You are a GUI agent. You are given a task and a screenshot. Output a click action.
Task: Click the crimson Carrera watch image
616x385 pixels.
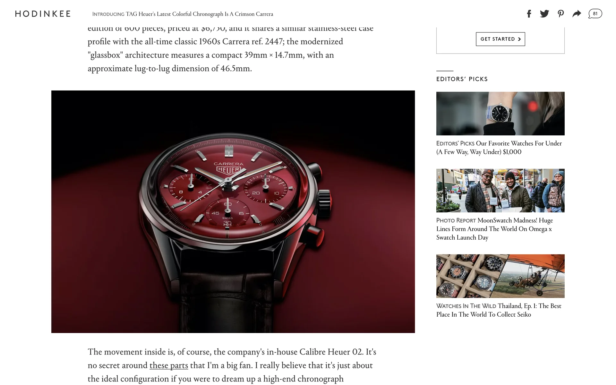click(x=233, y=212)
